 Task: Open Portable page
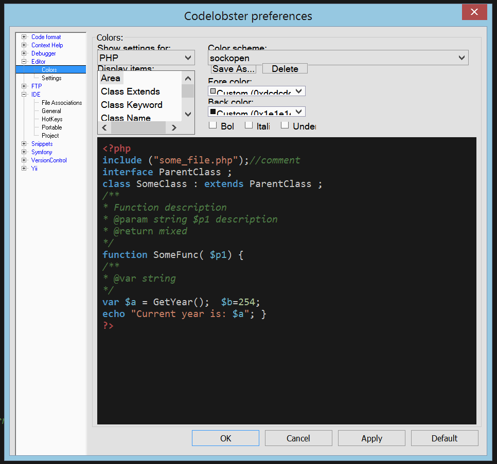click(51, 127)
